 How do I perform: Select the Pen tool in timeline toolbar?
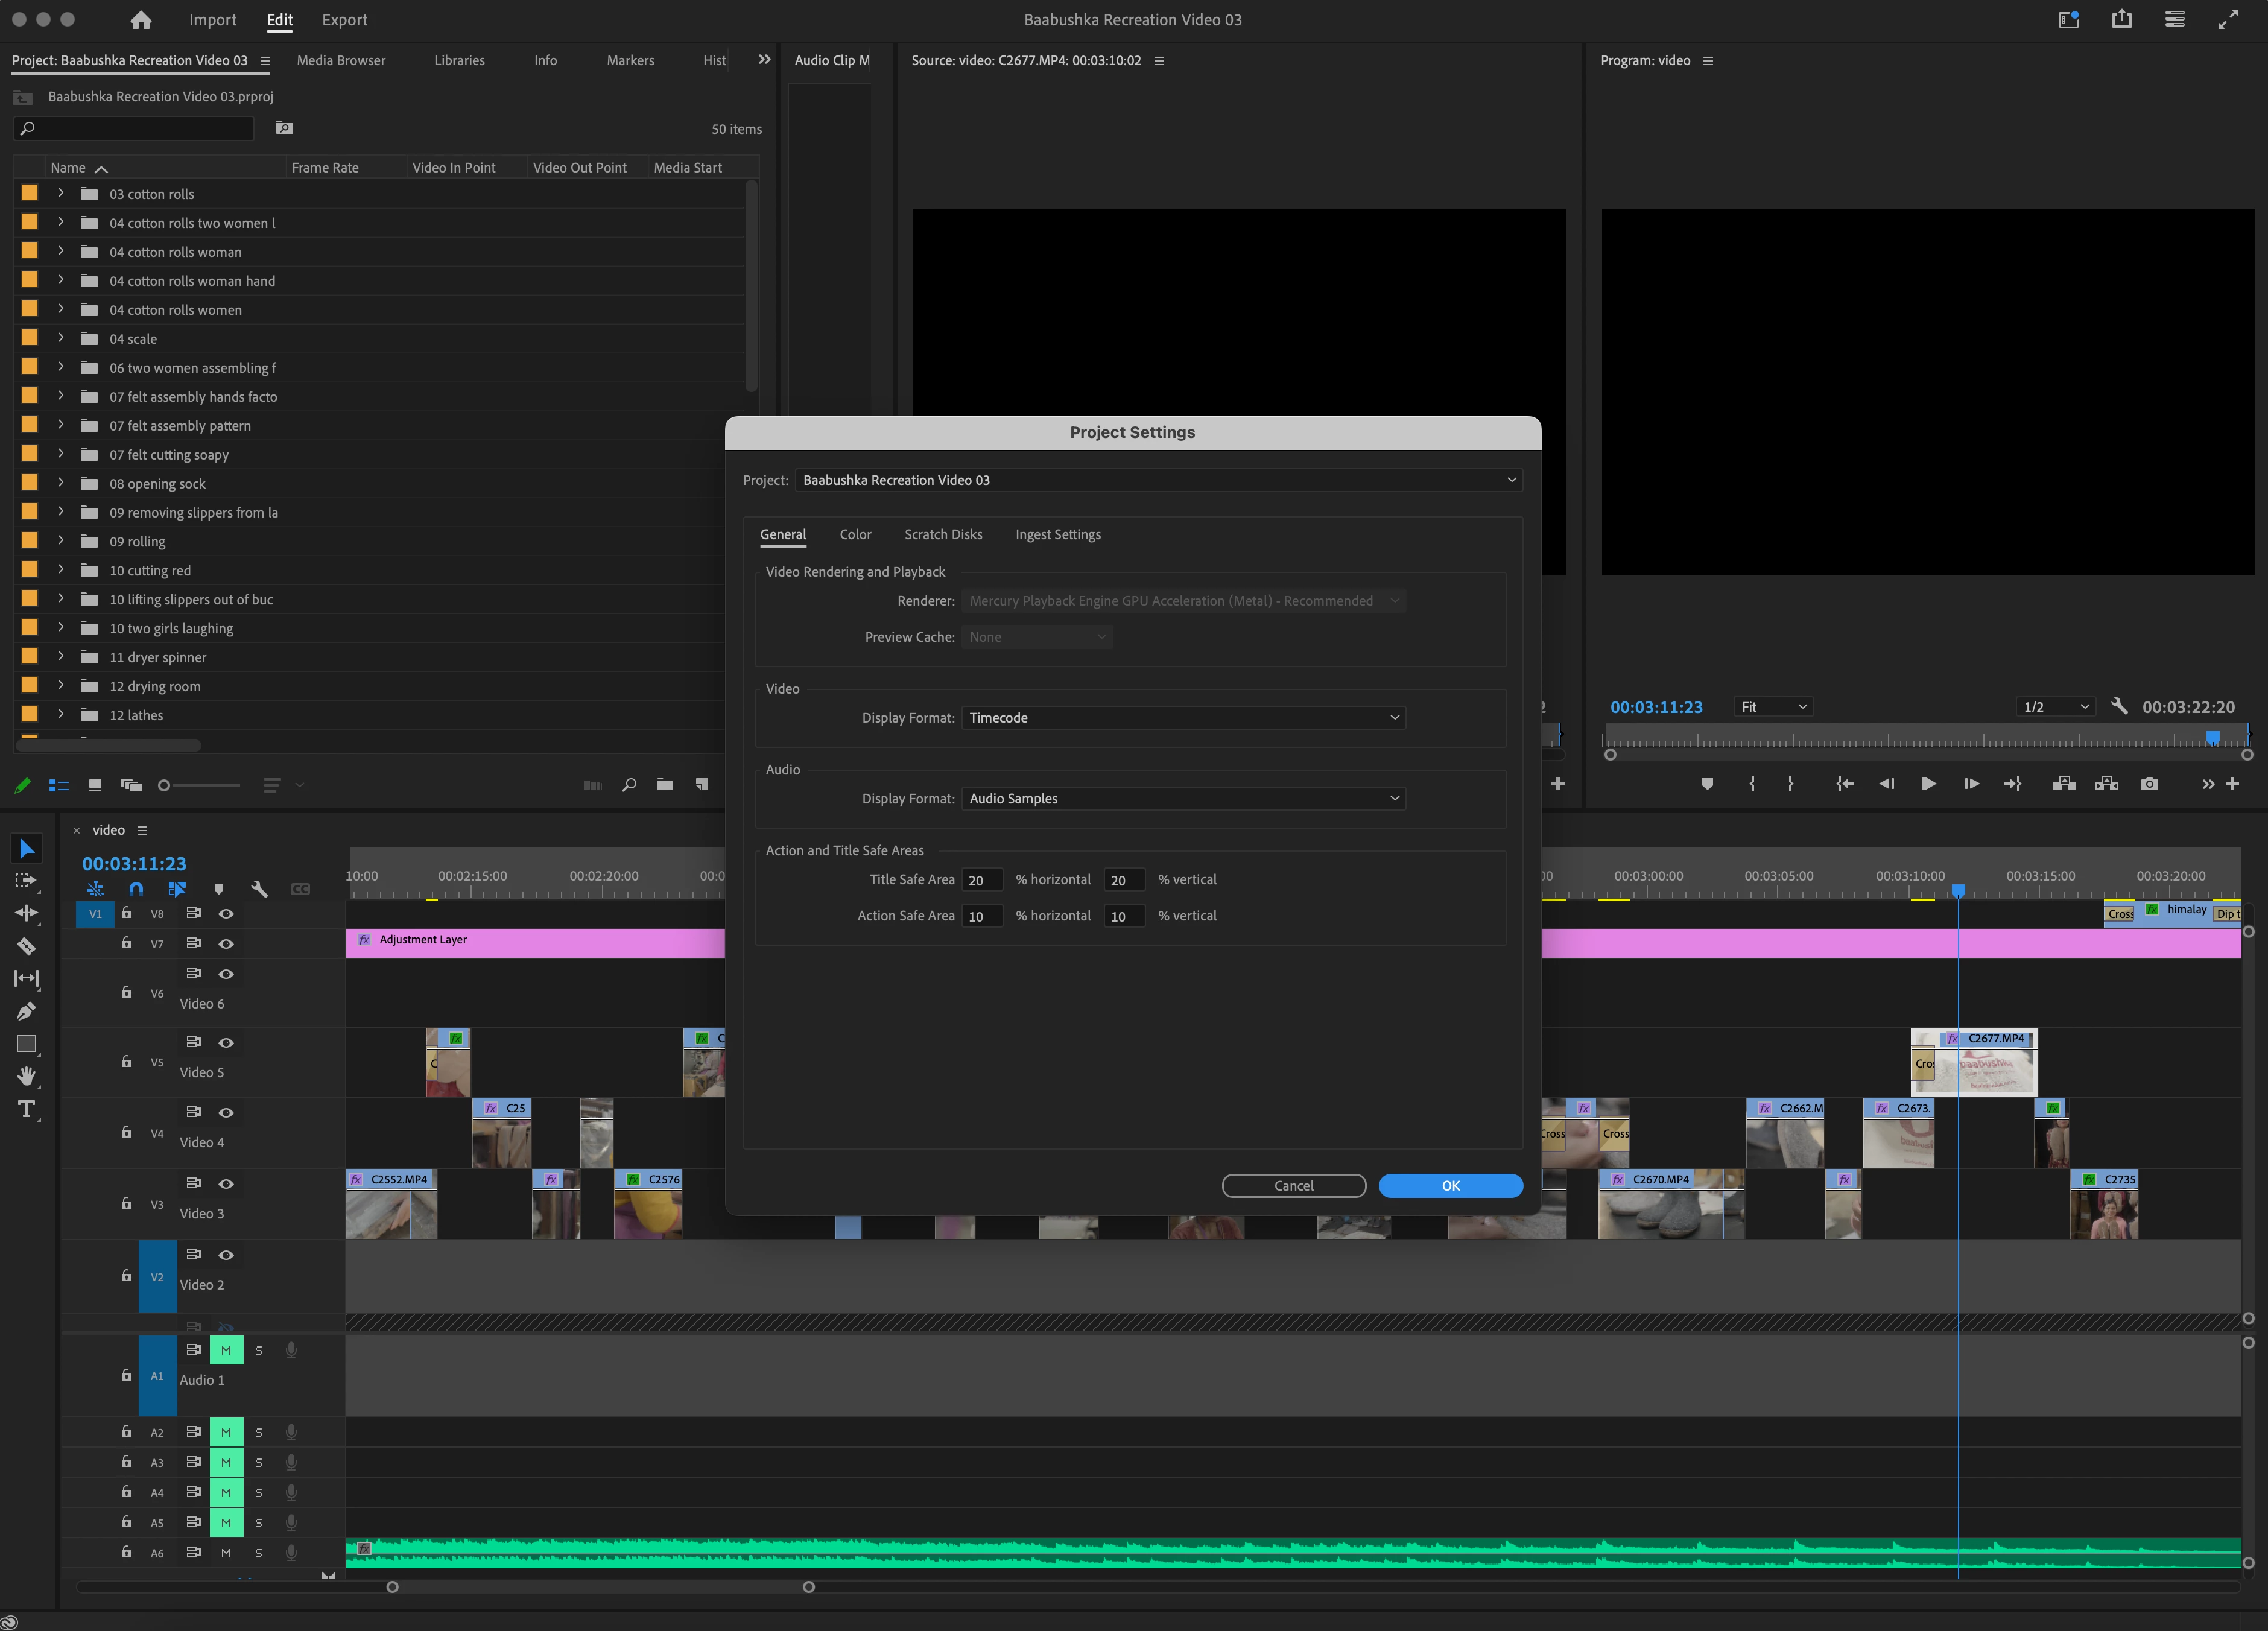27,1011
